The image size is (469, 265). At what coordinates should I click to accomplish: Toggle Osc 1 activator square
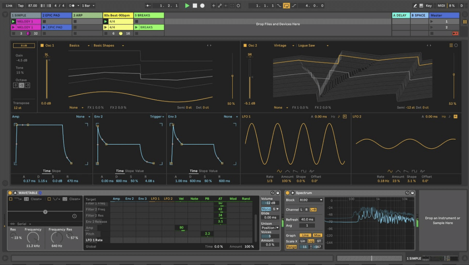(42, 45)
